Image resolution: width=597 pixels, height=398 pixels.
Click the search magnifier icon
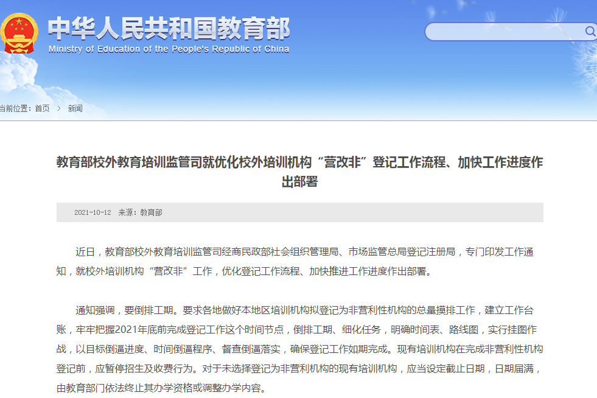[x=590, y=31]
